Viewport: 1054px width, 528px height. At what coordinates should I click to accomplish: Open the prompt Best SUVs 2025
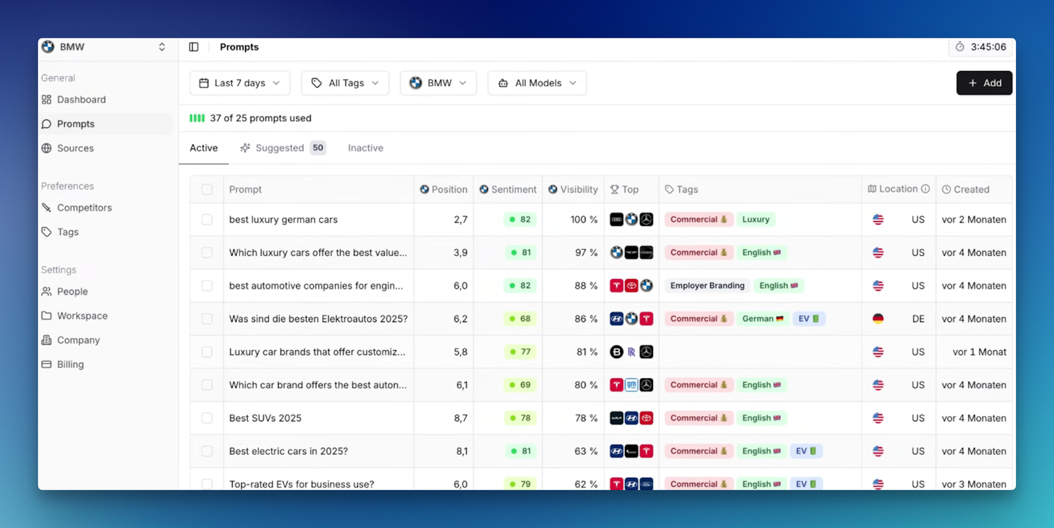tap(265, 418)
